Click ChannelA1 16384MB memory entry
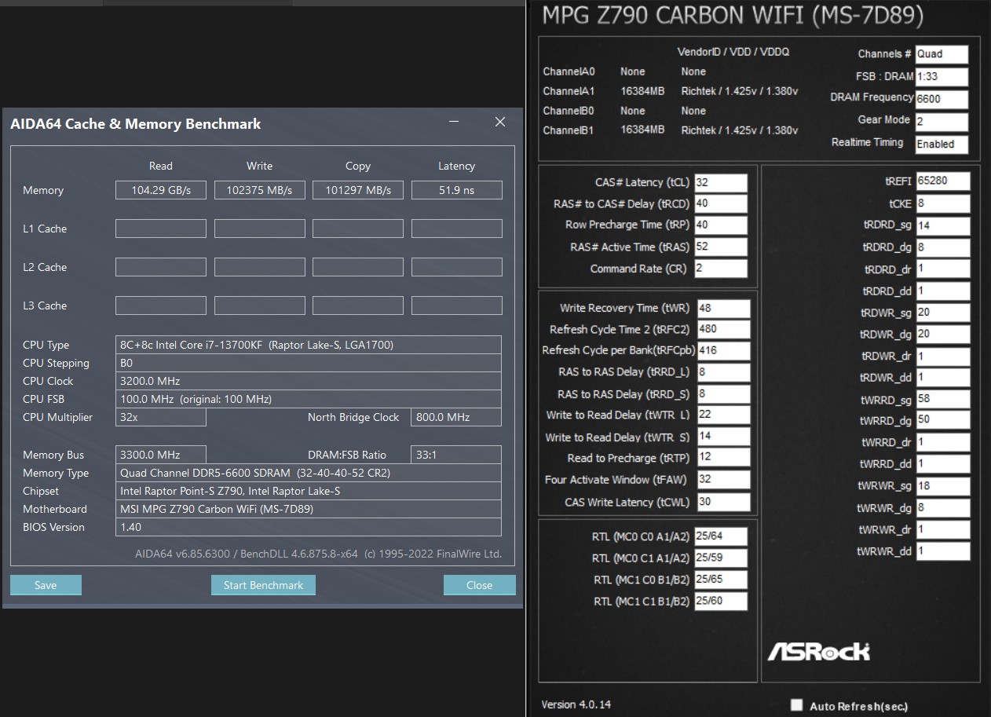This screenshot has width=991, height=717. [x=642, y=91]
